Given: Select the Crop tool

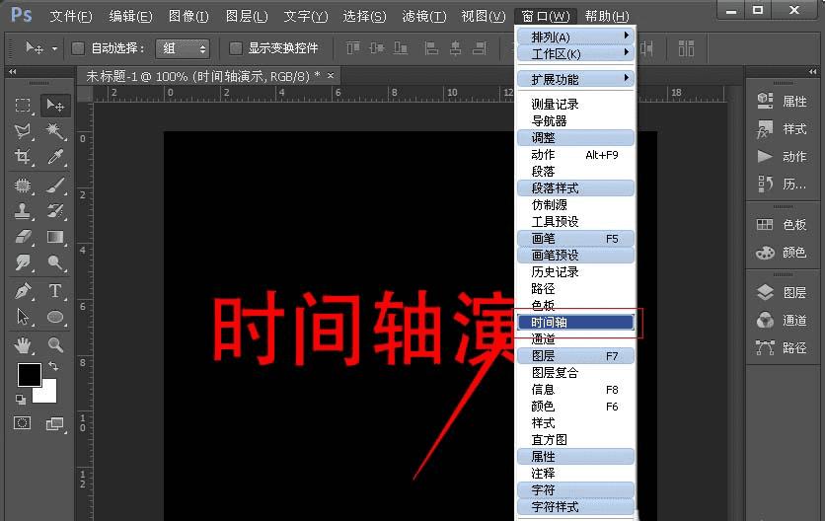Looking at the screenshot, I should point(23,156).
